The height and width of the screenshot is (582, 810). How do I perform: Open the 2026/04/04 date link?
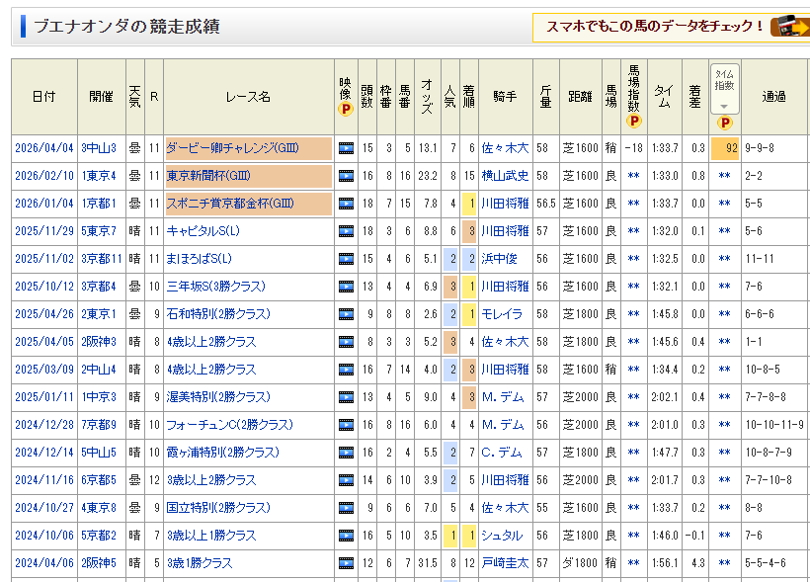(x=43, y=148)
